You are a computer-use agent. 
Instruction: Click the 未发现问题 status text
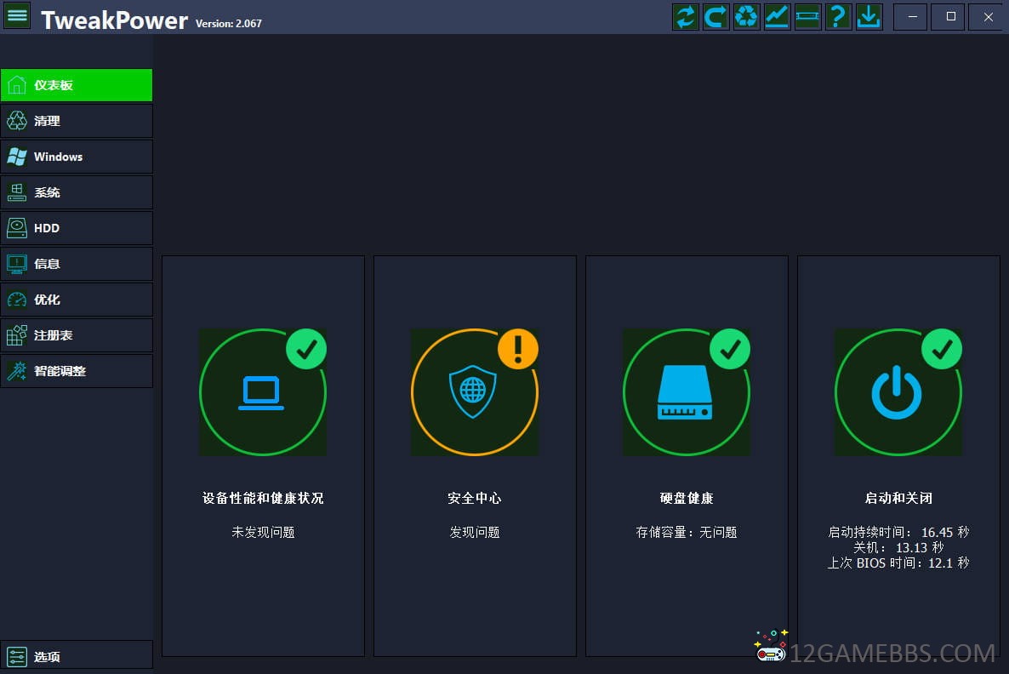[263, 533]
